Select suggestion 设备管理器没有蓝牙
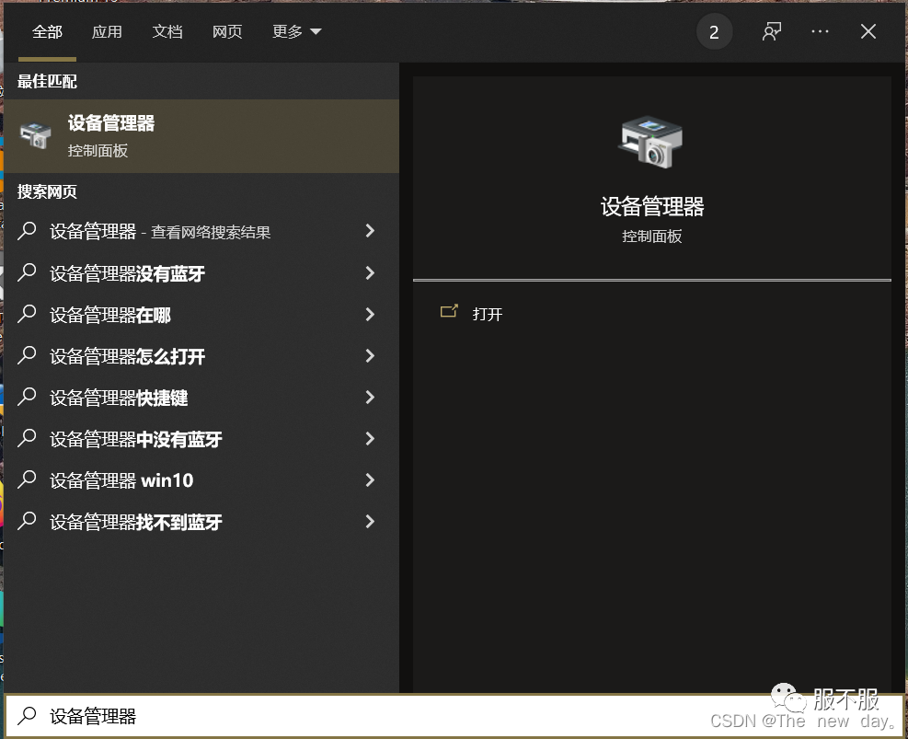This screenshot has height=739, width=908. [201, 273]
